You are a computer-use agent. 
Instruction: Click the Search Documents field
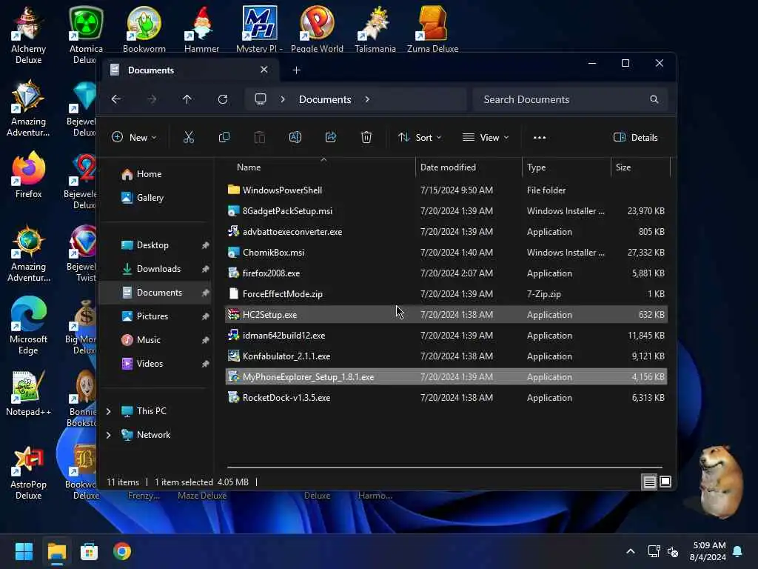coord(571,99)
